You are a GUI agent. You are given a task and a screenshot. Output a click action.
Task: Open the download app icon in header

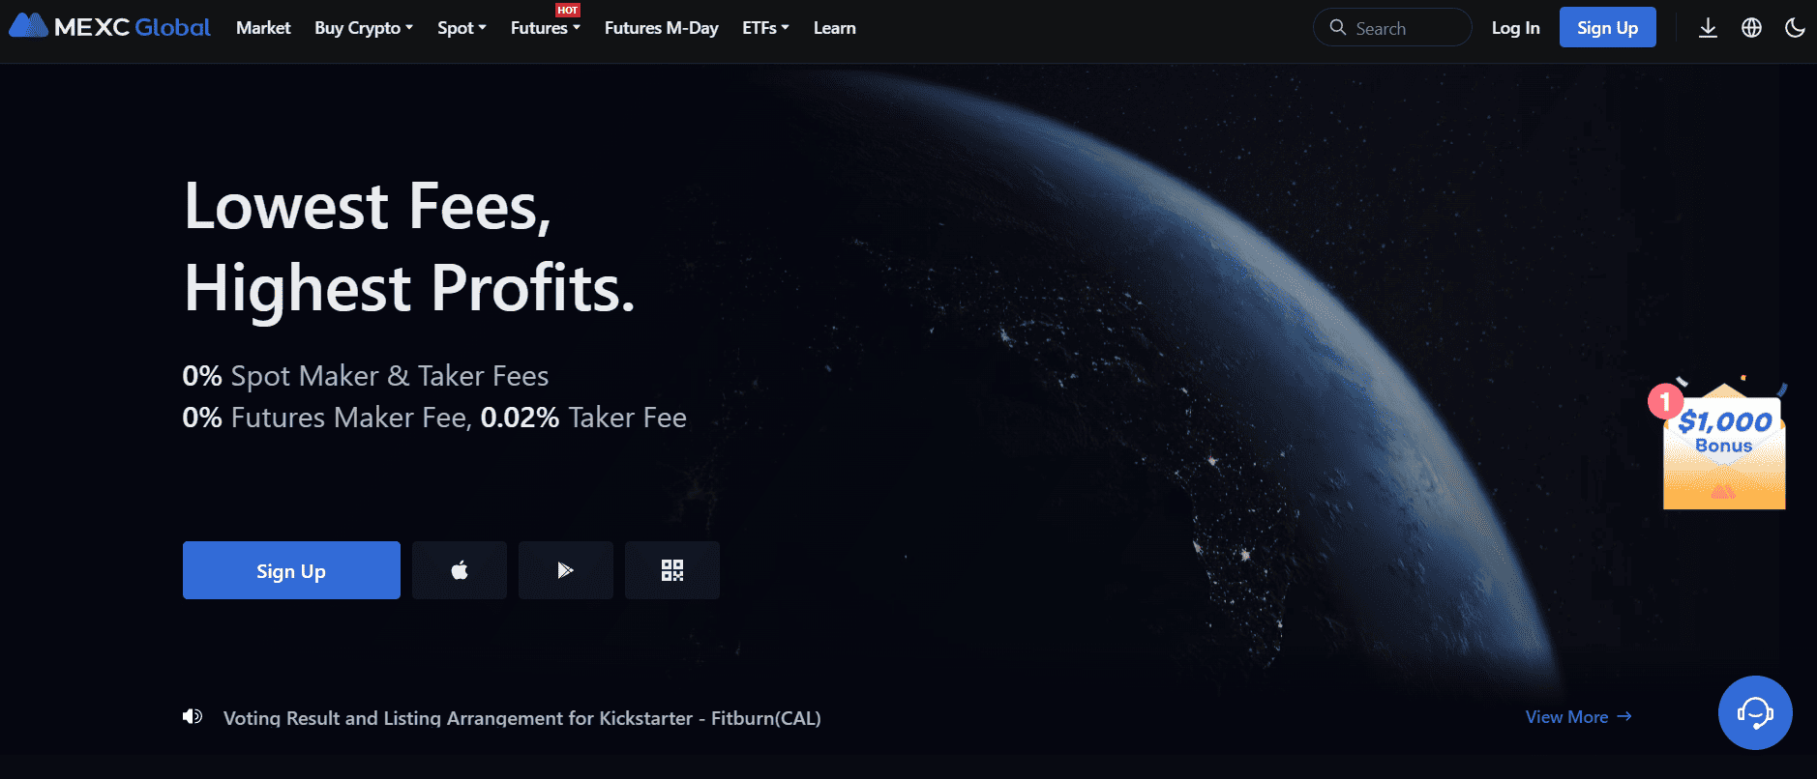1708,28
